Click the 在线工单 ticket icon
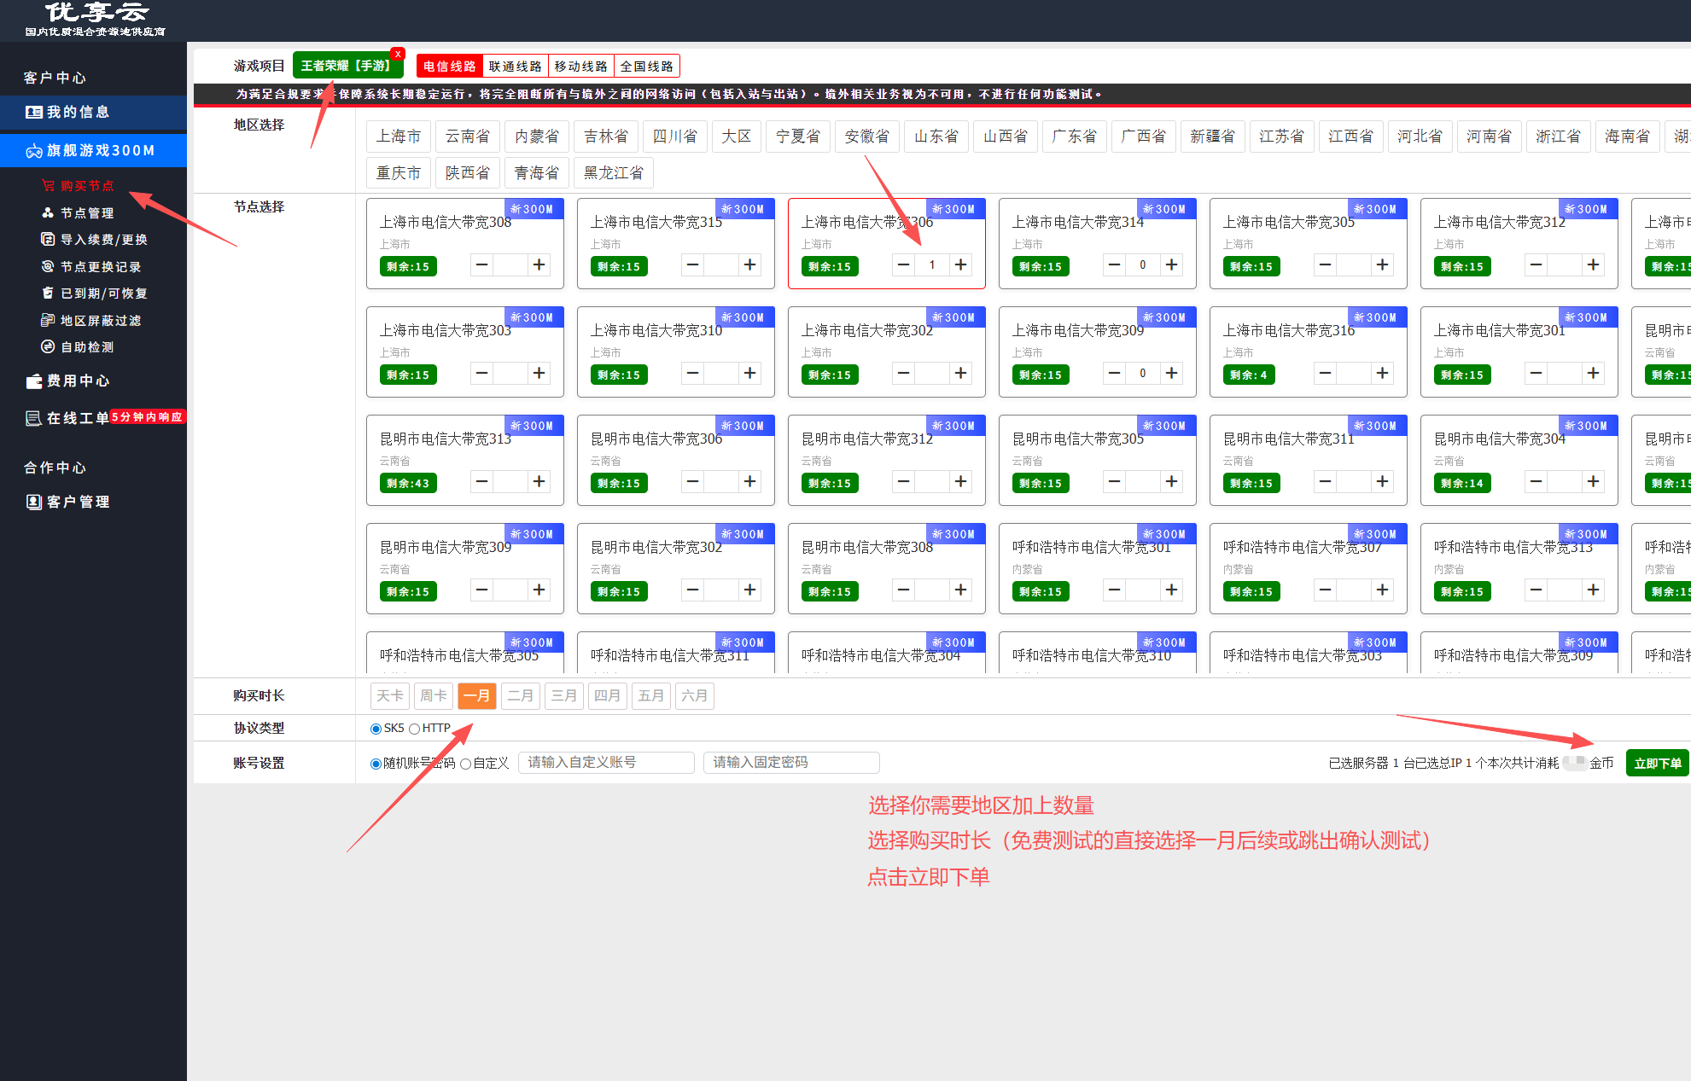Screen dimensions: 1691x1081 34,418
